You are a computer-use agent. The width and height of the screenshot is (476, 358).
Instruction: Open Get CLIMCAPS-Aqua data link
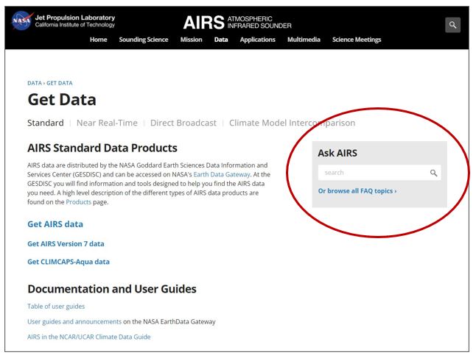coord(69,262)
